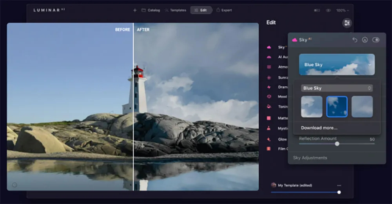Open the Glow tool icon
Screen dimensions: 392x204
pos(269,139)
